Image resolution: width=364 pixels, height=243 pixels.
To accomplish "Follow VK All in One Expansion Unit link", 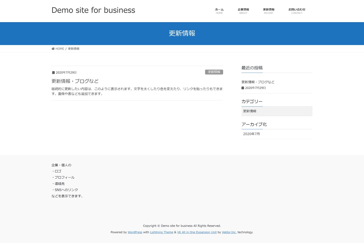I will [x=197, y=232].
